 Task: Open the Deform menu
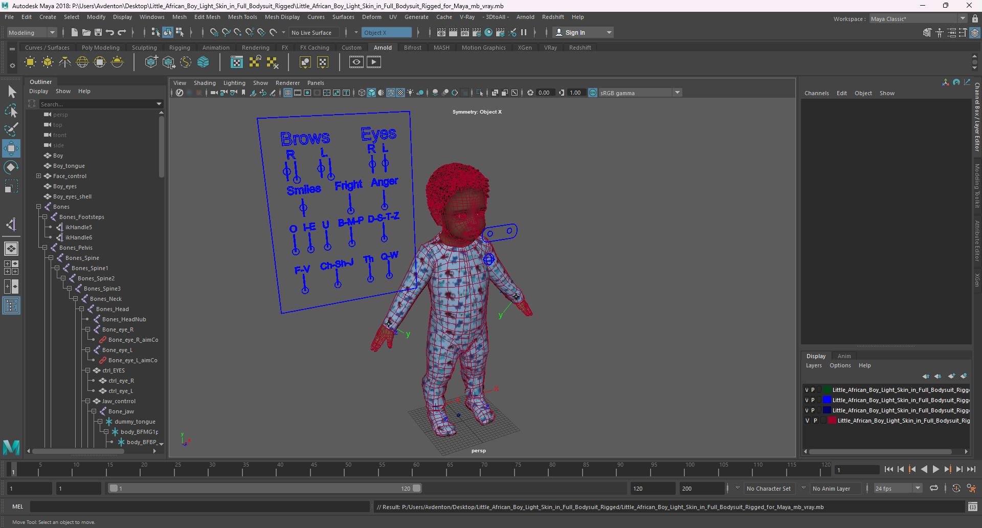[x=371, y=17]
